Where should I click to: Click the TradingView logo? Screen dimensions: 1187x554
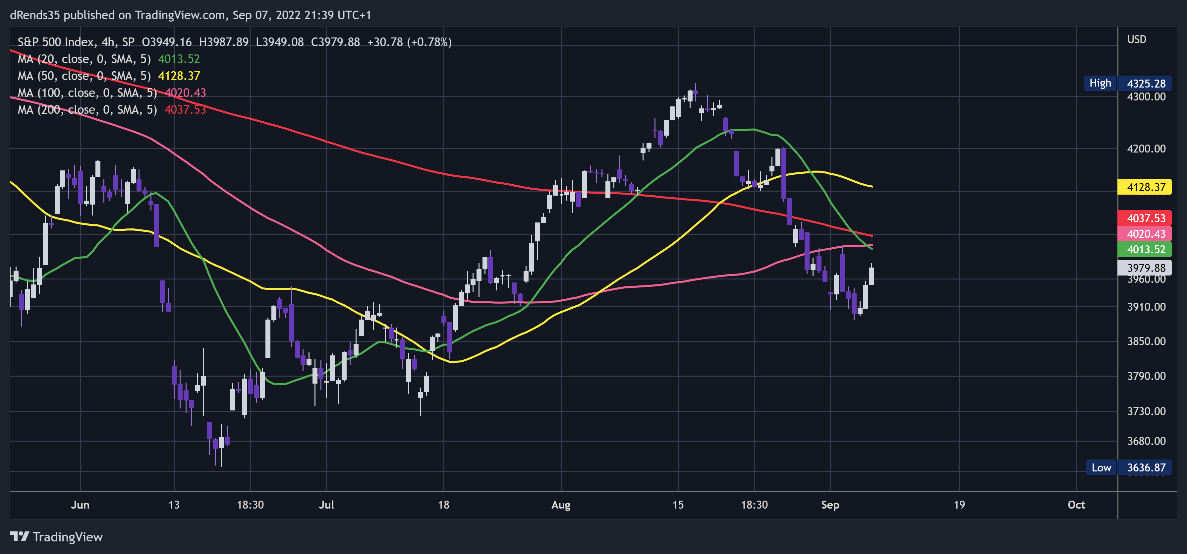pyautogui.click(x=56, y=536)
